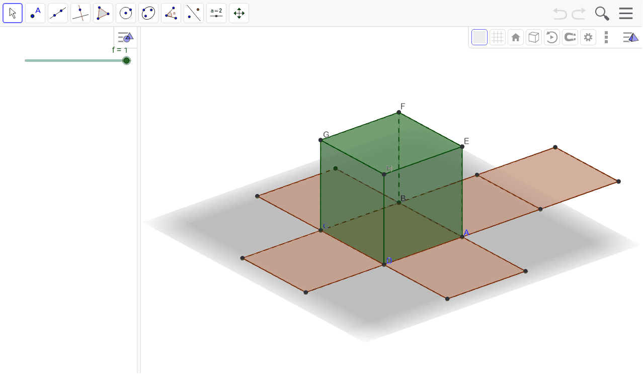643x374 pixels.
Task: Select the Line tool in the toolbar
Action: click(57, 13)
